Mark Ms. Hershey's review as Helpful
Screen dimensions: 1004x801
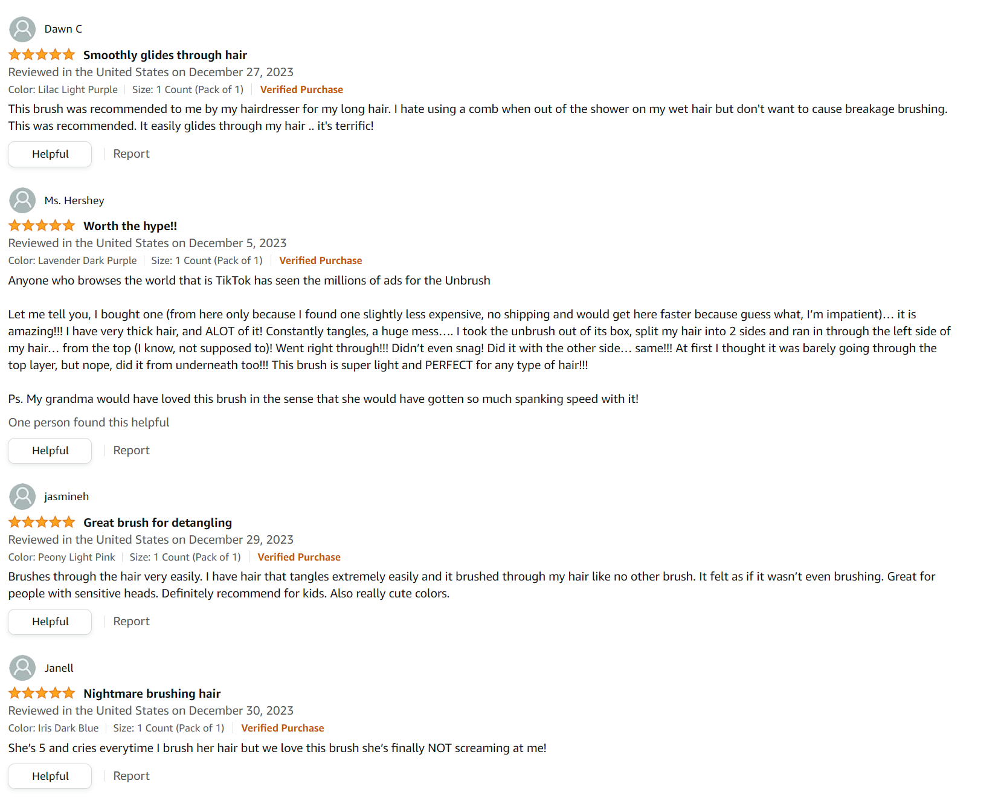50,451
